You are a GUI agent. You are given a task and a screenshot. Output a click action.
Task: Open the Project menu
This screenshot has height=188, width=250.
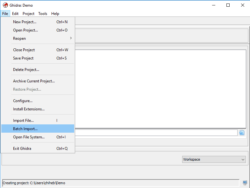point(28,14)
